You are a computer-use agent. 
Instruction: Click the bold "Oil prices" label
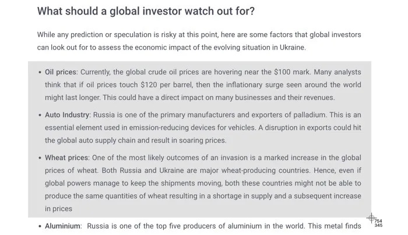61,73
